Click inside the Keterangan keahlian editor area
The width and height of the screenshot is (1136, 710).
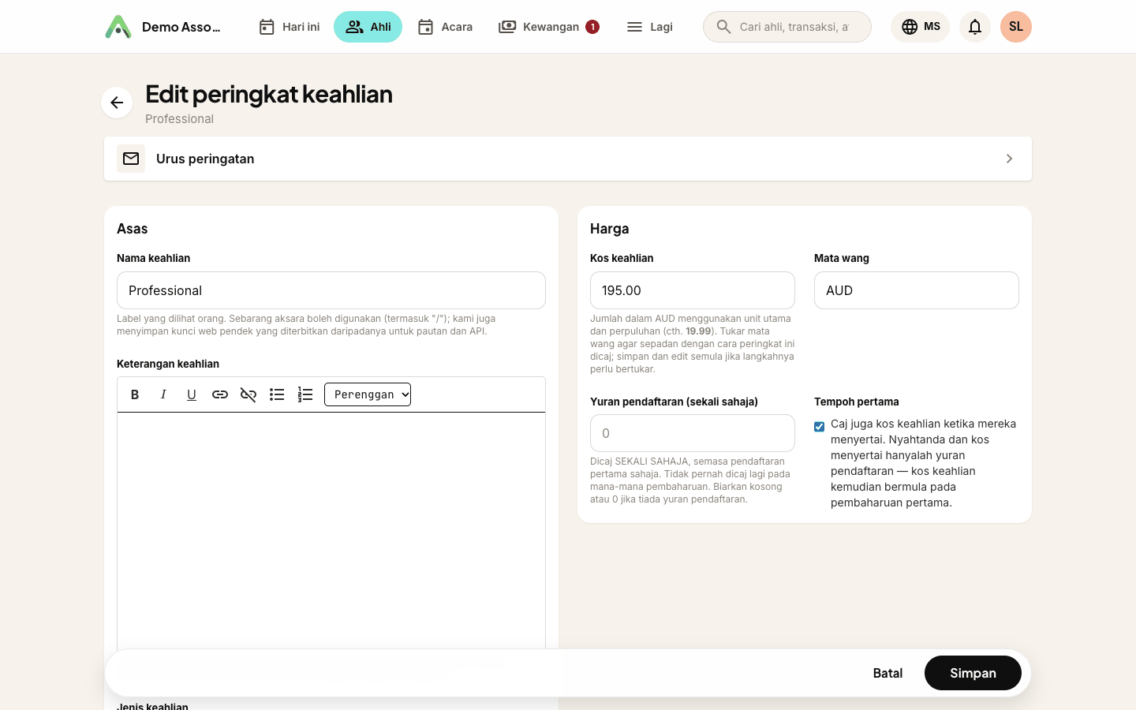[331, 530]
